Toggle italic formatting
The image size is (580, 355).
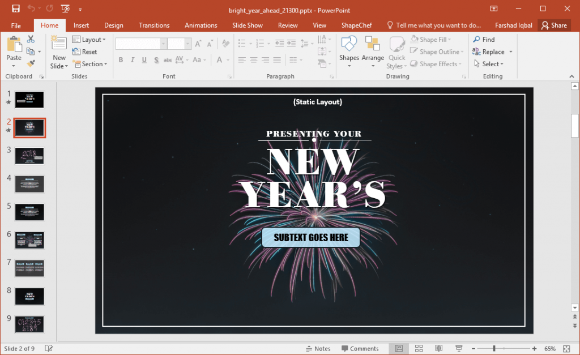[x=131, y=59]
